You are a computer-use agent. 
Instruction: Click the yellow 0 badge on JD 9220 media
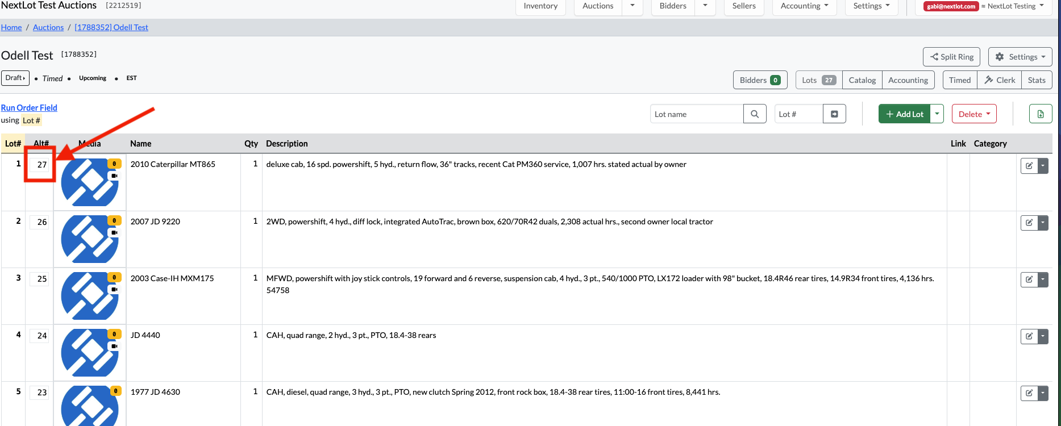point(114,220)
